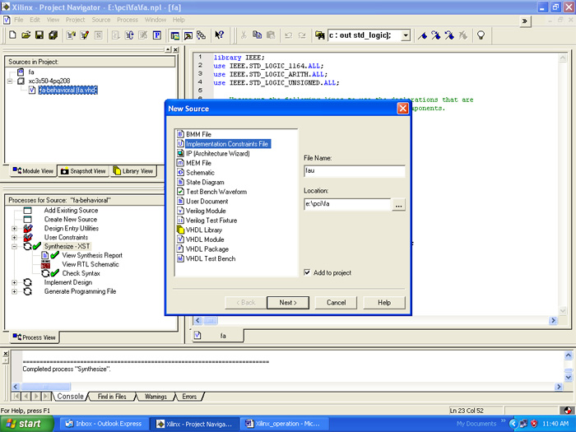The width and height of the screenshot is (576, 432).
Task: Select the fa project item
Action: click(31, 72)
